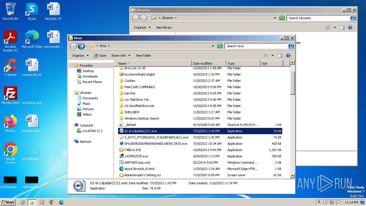Select Downloads in navigation pane

90,76
